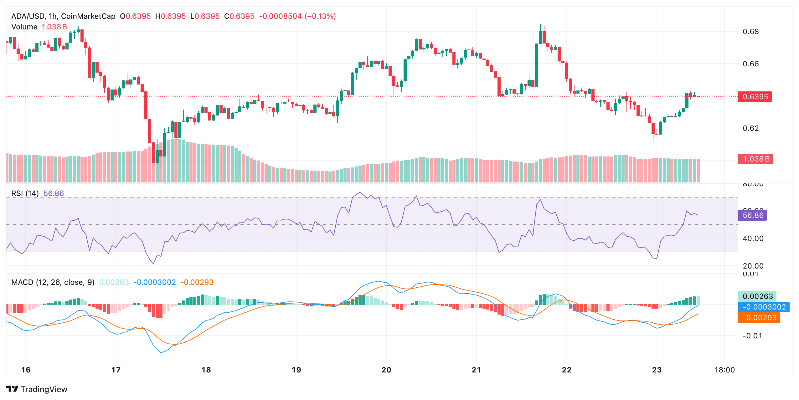Click the green 0.00263 histogram axis tag

tap(757, 296)
